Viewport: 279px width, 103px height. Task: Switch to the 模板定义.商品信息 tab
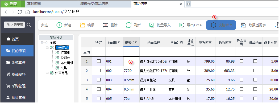pos(105,4)
